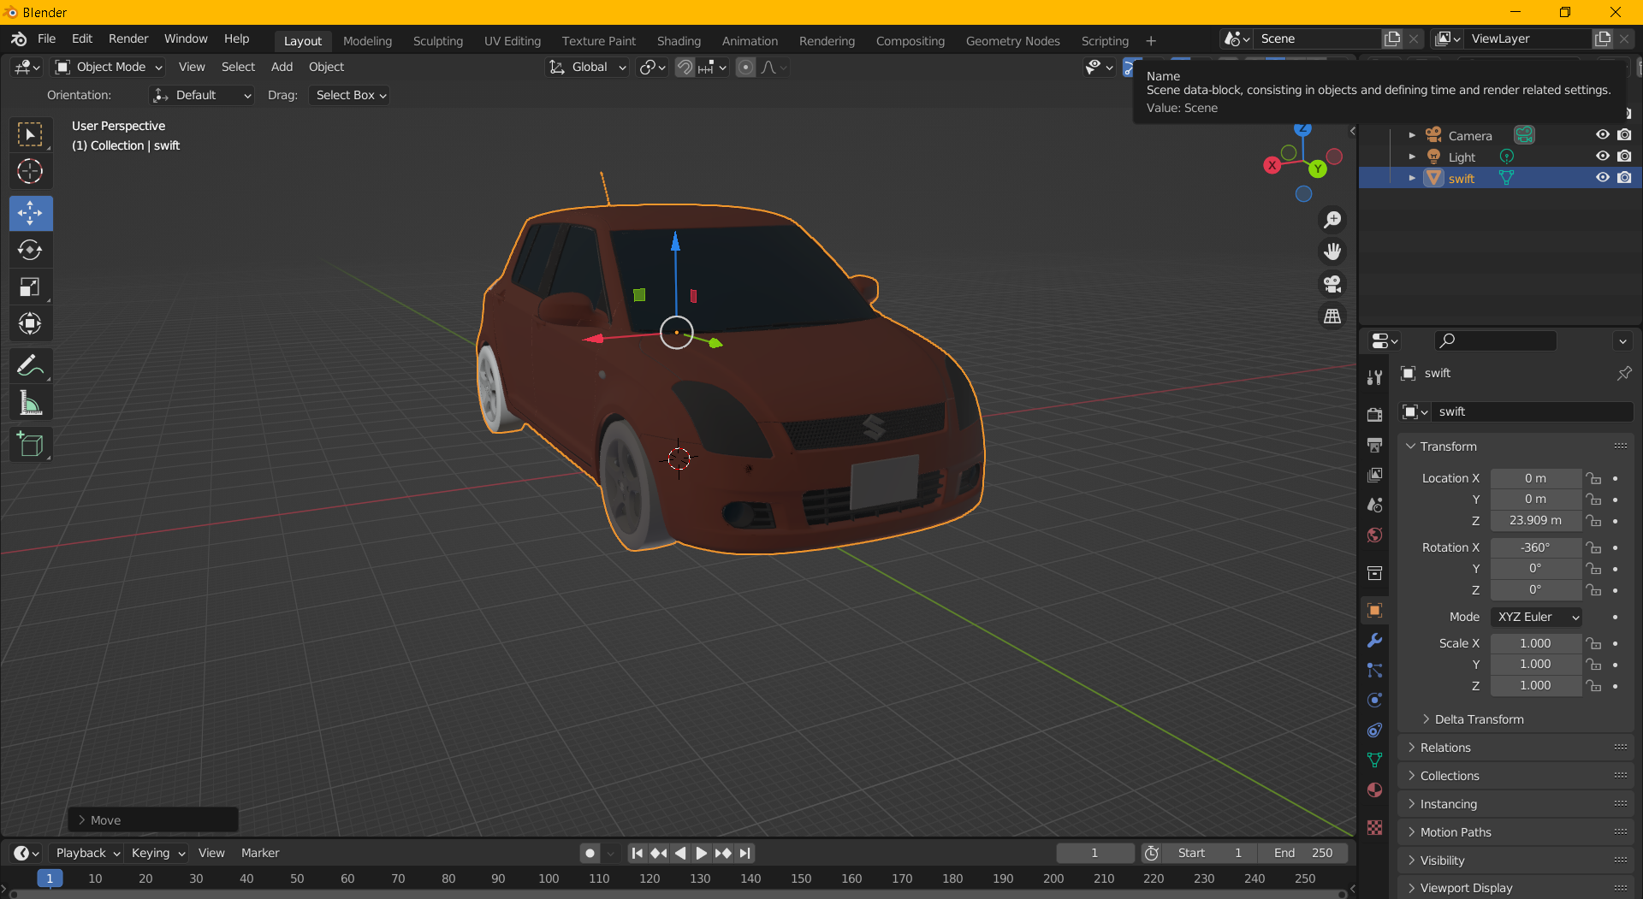The width and height of the screenshot is (1643, 899).
Task: Click the Add Cube tool
Action: point(30,445)
